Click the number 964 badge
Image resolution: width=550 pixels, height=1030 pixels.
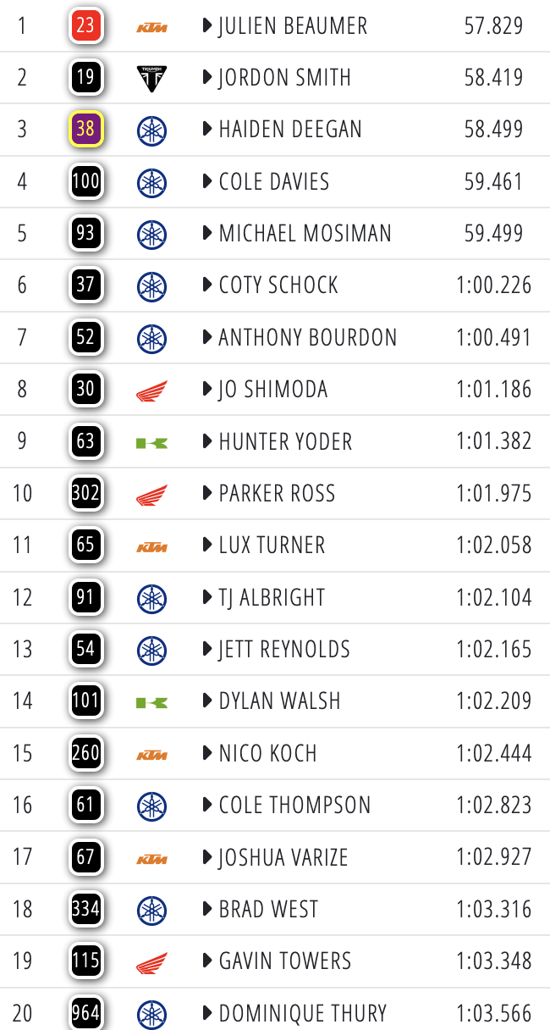[85, 1012]
